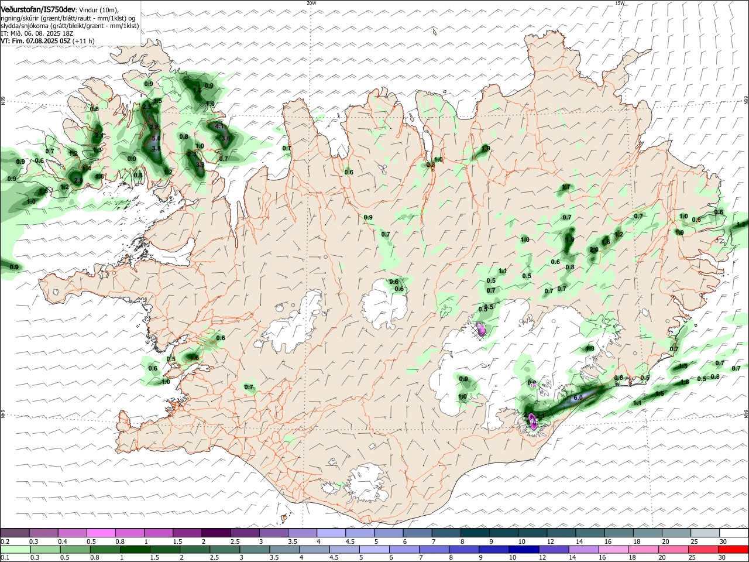Click the top-row legend label 30
The width and height of the screenshot is (749, 562).
coord(723,542)
